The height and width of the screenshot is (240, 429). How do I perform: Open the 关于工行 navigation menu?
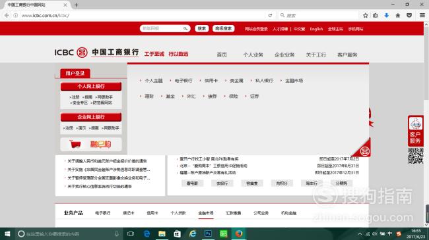pos(316,55)
